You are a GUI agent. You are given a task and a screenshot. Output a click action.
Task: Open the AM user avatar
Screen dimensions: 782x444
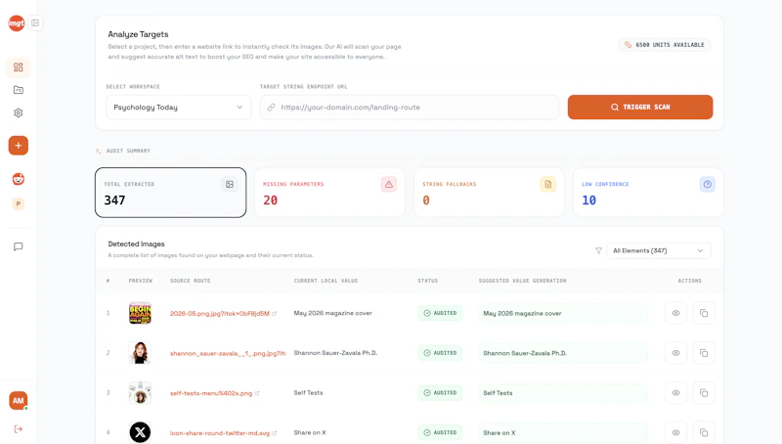click(x=19, y=401)
